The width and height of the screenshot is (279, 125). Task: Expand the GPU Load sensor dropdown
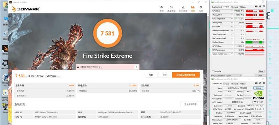pyautogui.click(x=232, y=26)
